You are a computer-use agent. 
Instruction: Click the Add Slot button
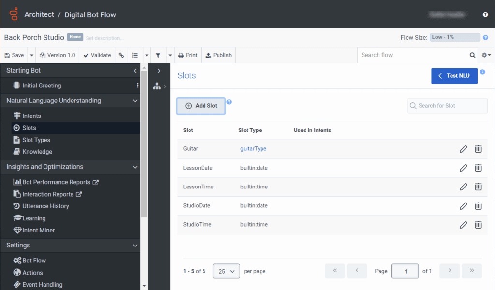[x=201, y=106]
